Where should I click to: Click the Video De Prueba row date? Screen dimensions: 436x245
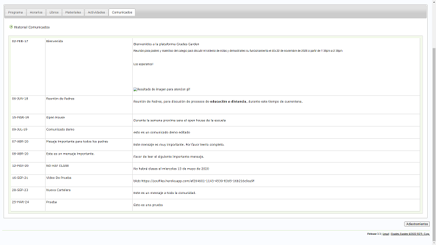20,178
